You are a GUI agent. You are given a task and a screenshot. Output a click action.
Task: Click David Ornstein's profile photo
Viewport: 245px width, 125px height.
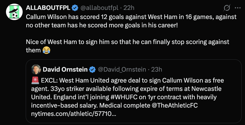click(36, 69)
